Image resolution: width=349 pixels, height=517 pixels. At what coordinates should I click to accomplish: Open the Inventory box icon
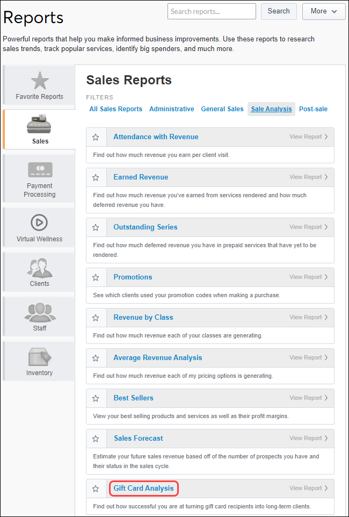40,357
